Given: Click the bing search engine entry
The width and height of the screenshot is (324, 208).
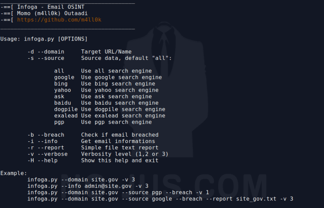Looking at the screenshot, I should [x=105, y=84].
